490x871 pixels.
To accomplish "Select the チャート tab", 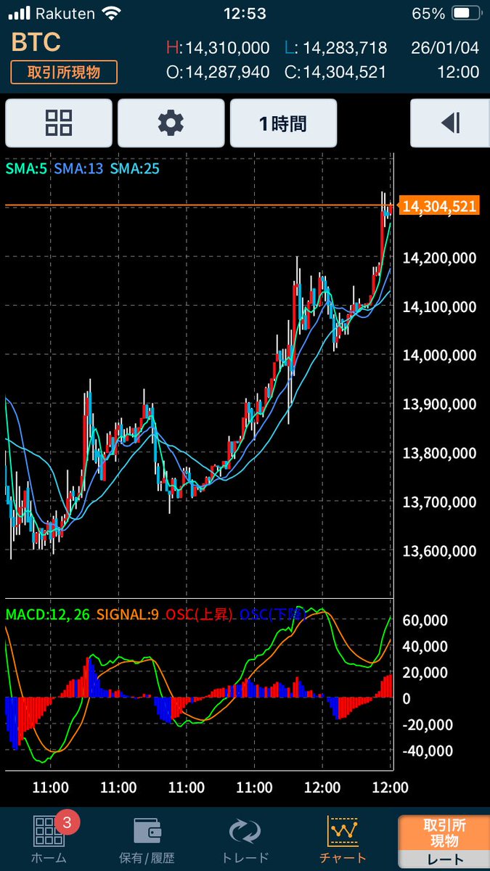I will 343,840.
